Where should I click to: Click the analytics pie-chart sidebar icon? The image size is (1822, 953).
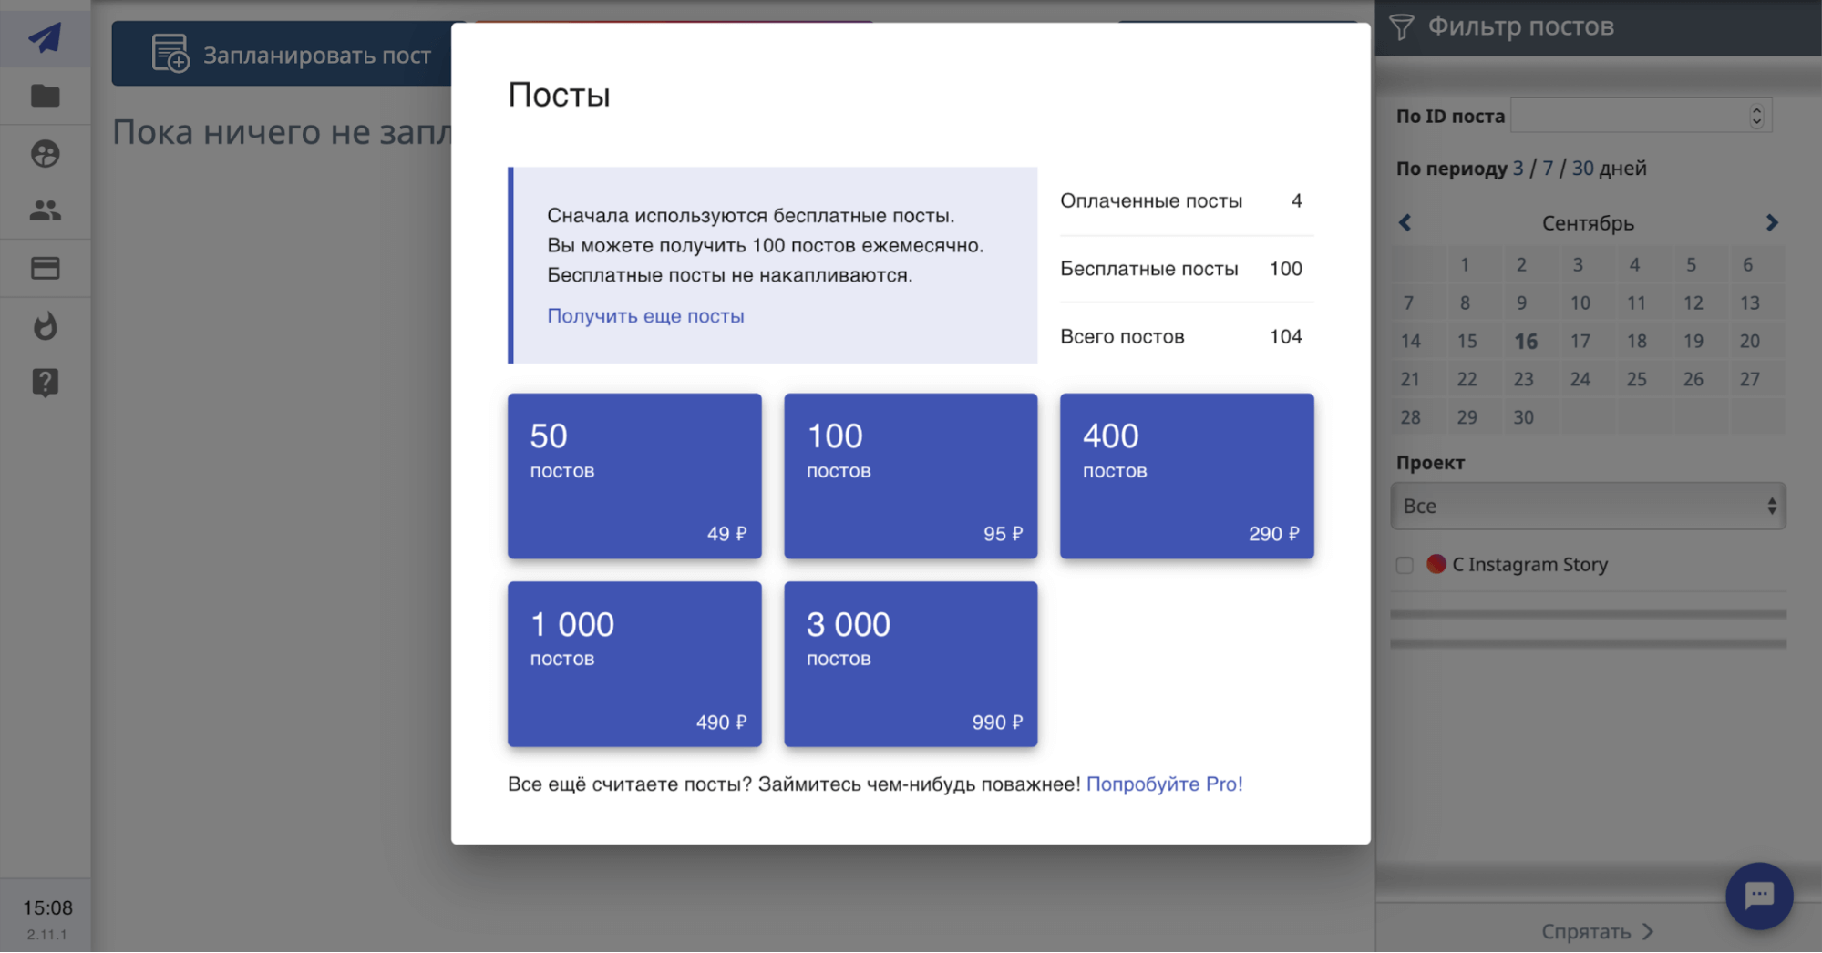tap(45, 154)
